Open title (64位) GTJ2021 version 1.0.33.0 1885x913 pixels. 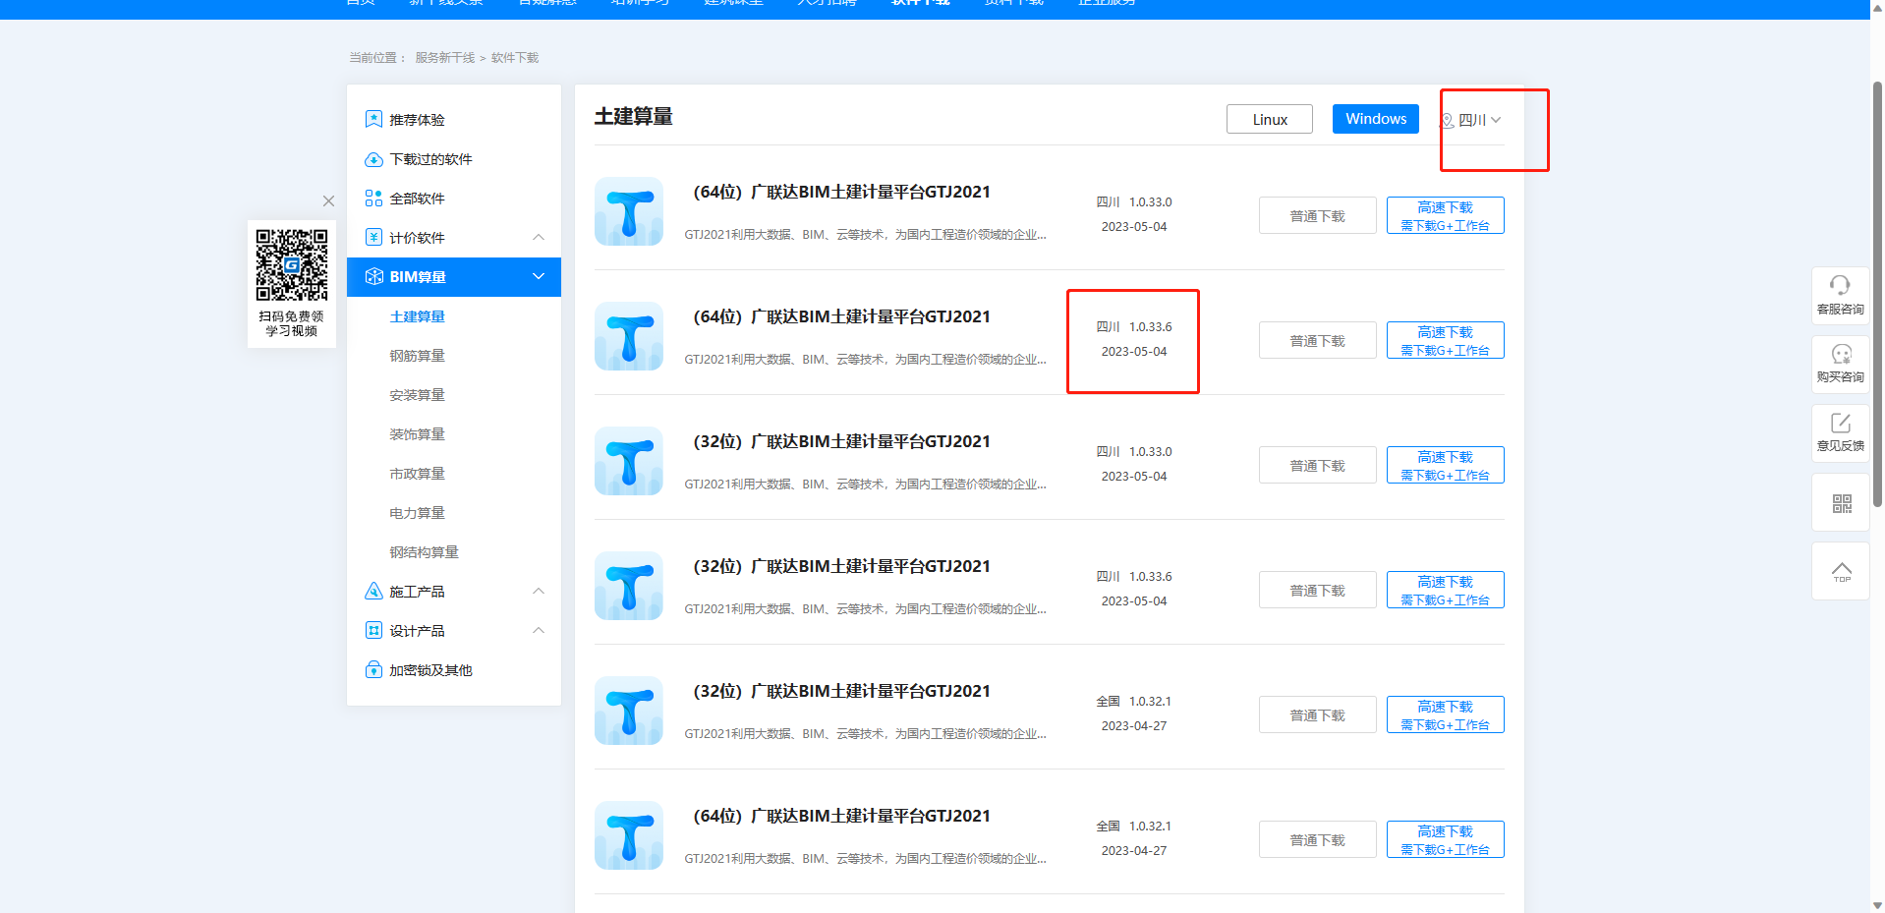pyautogui.click(x=841, y=192)
